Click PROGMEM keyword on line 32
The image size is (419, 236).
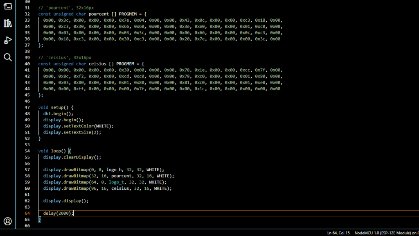[x=128, y=14]
